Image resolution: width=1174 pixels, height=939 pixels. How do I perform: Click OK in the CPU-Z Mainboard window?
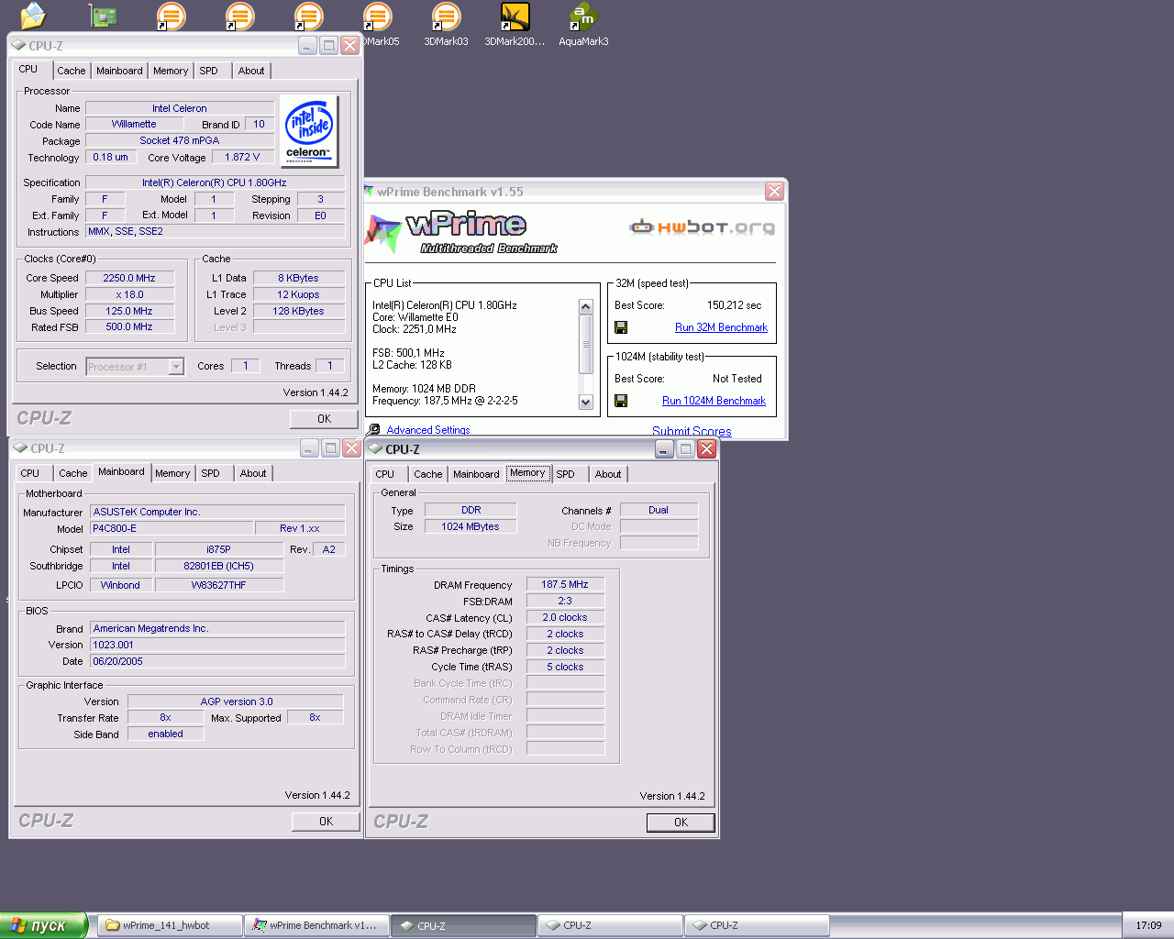click(x=326, y=822)
